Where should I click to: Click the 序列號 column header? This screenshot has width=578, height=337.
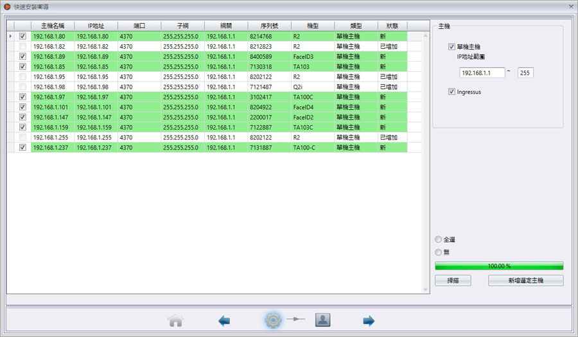pos(269,26)
